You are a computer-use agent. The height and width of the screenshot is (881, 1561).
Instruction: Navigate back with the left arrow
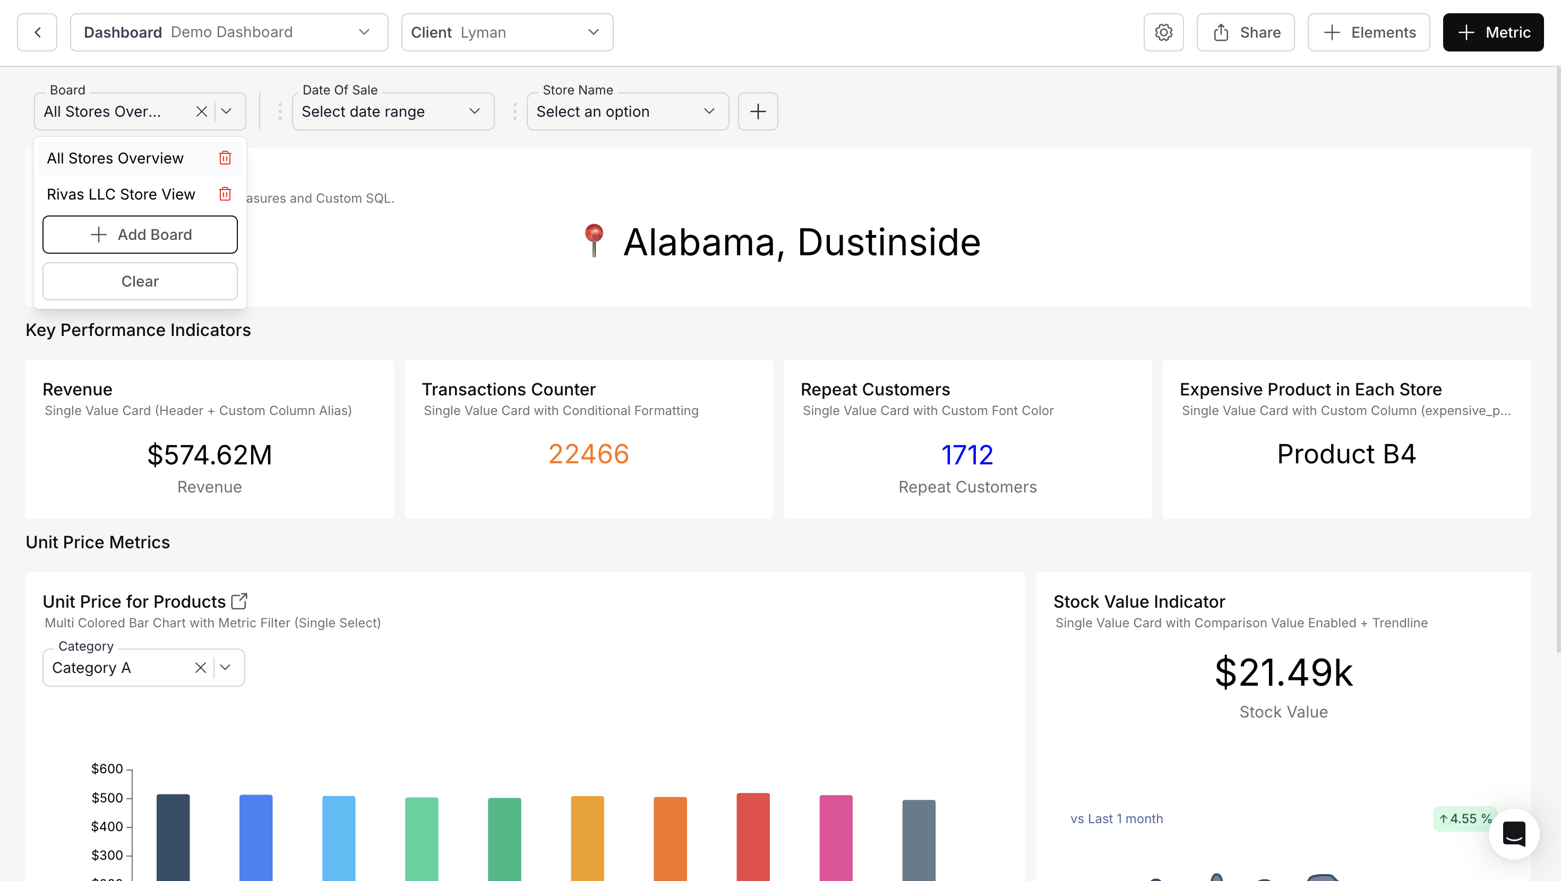[37, 32]
